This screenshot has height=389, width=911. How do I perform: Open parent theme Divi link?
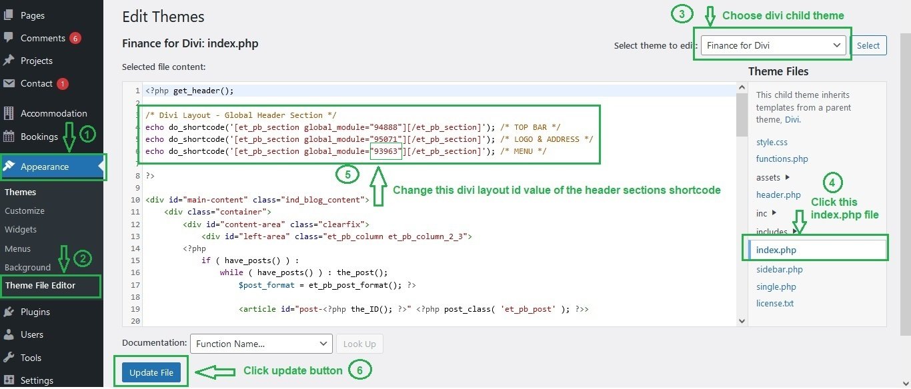coord(792,120)
